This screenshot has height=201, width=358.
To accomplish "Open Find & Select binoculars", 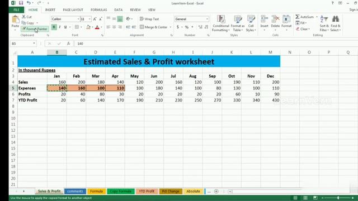I will click(336, 23).
